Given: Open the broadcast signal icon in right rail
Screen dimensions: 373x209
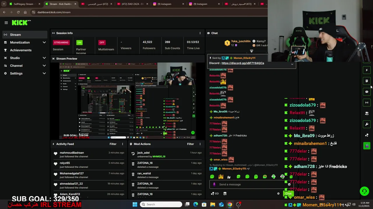Looking at the screenshot, I should tap(367, 102).
